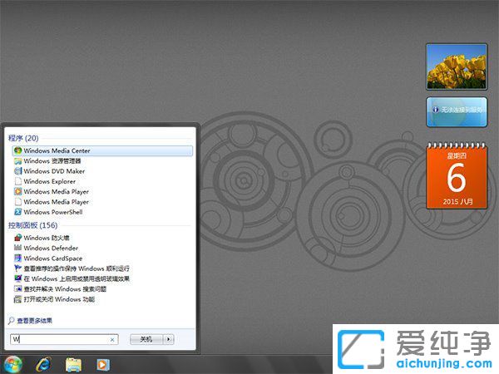Open 查看推荐的操作保持 Windows 顺利运行
The image size is (499, 374).
[77, 268]
